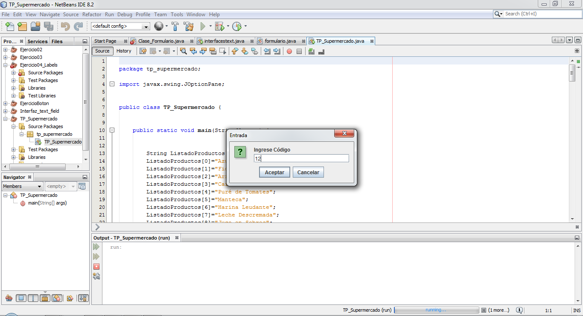
Task: Click the Find Selection magnifier in the editor toolbar
Action: coord(184,51)
